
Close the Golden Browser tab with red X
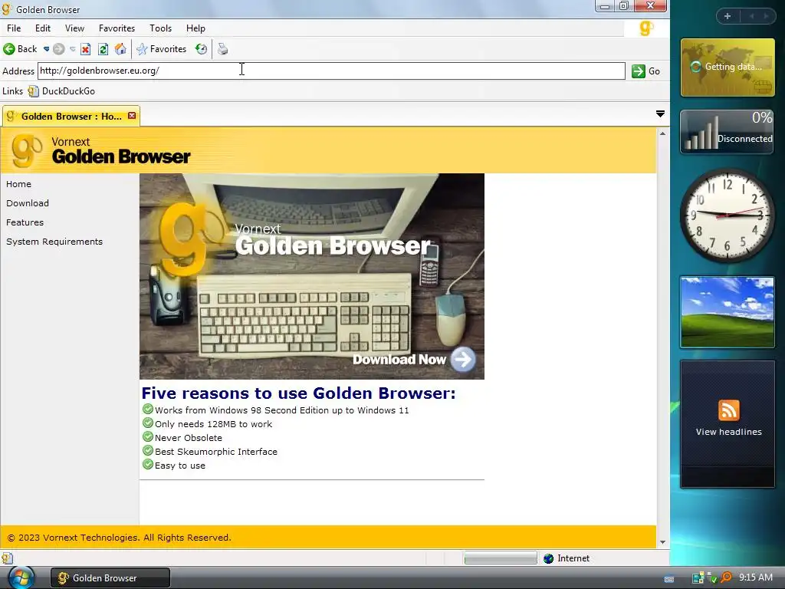tap(132, 116)
